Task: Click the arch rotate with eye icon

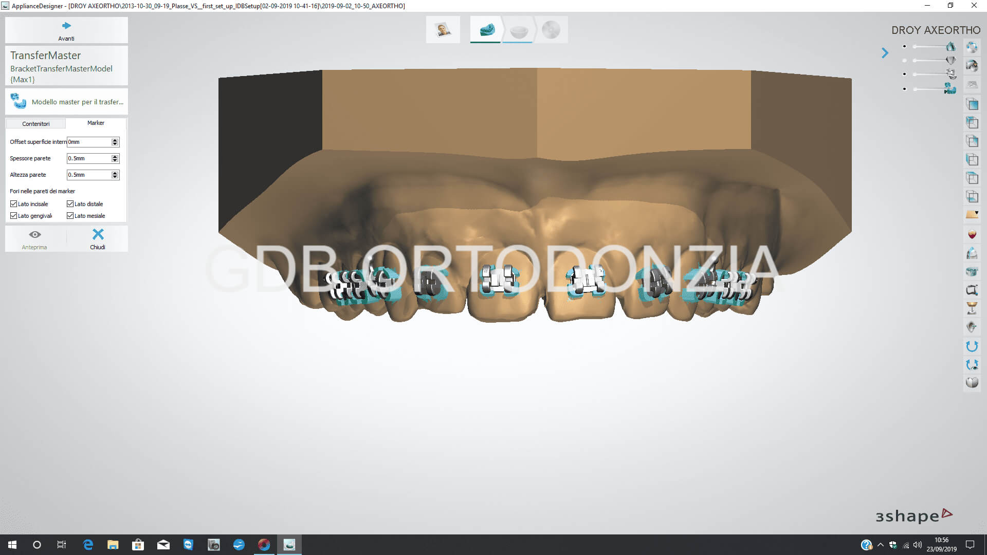Action: pyautogui.click(x=972, y=365)
